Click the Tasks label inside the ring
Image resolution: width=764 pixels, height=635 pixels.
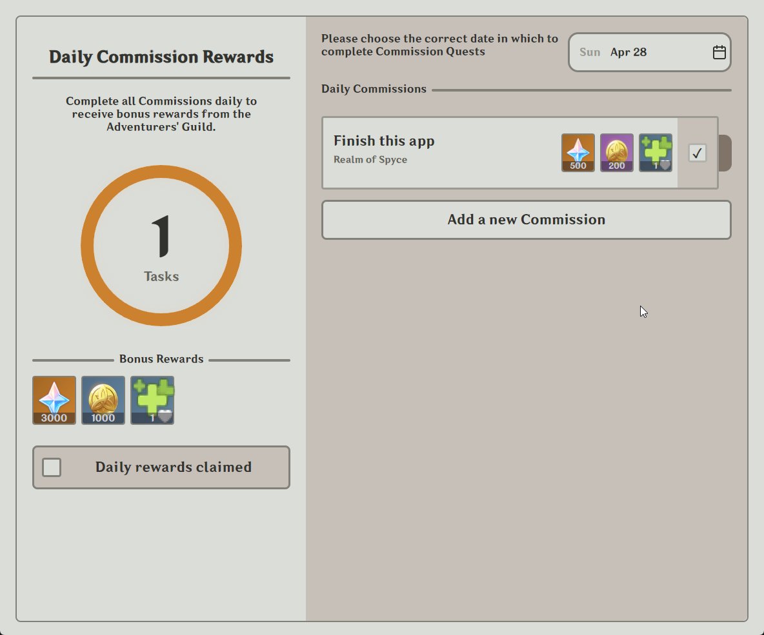click(x=161, y=276)
